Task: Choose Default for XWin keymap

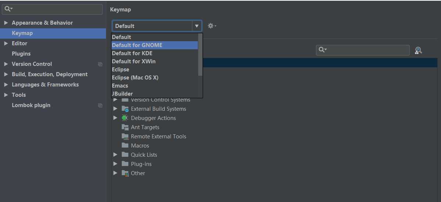Action: tap(155, 61)
